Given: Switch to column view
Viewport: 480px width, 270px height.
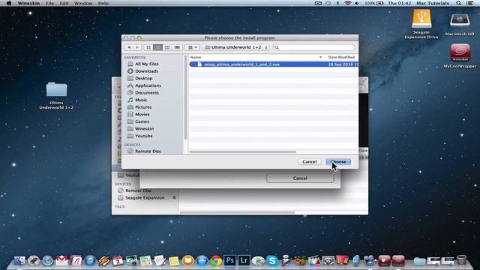Looking at the screenshot, I should [x=167, y=47].
